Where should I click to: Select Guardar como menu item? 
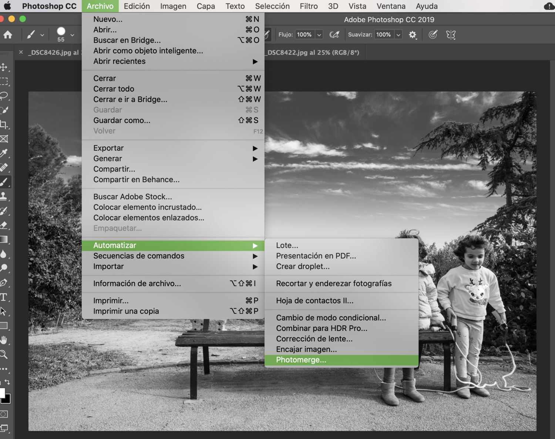click(x=173, y=120)
